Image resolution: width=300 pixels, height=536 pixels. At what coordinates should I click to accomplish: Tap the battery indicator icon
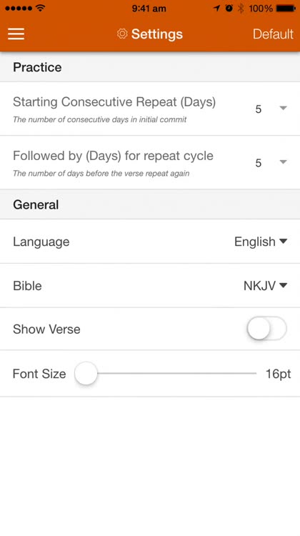[x=286, y=8]
